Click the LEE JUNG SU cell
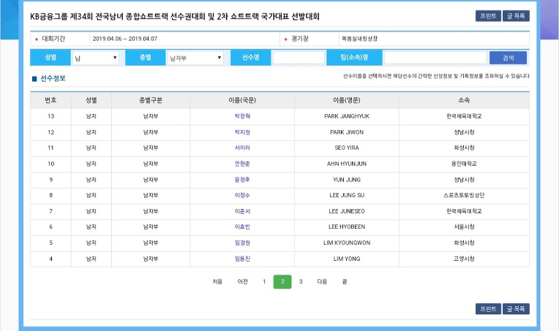 pyautogui.click(x=347, y=195)
